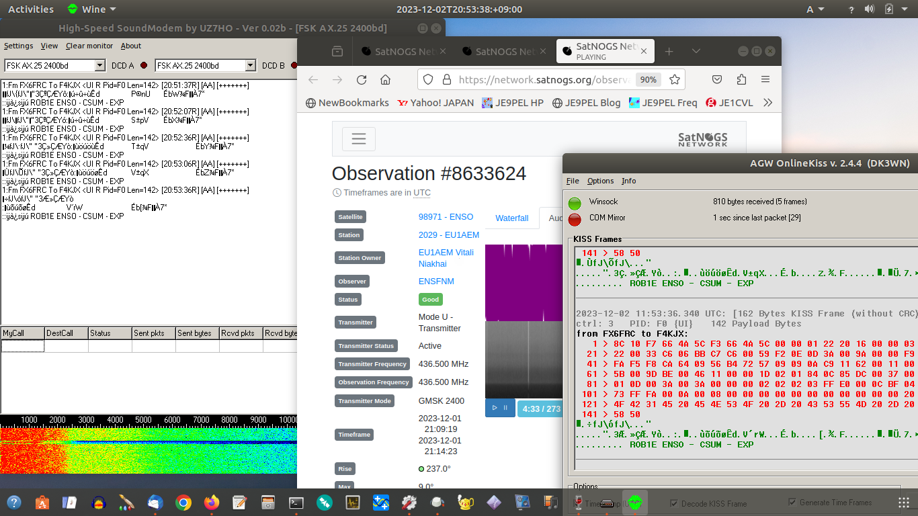Click green Winsock status indicator
This screenshot has height=516, width=918.
click(575, 203)
